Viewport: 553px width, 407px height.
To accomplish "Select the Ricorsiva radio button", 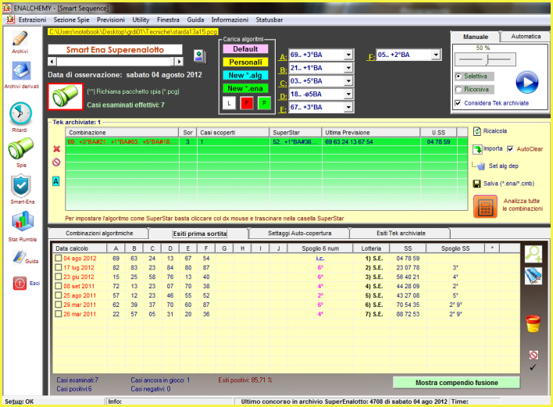I will (x=458, y=90).
